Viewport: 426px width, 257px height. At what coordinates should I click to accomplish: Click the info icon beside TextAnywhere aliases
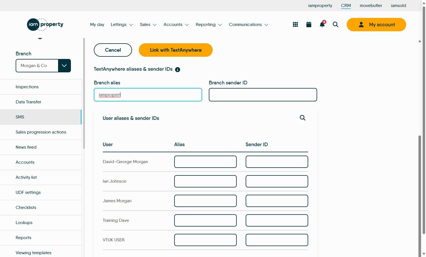click(x=178, y=70)
